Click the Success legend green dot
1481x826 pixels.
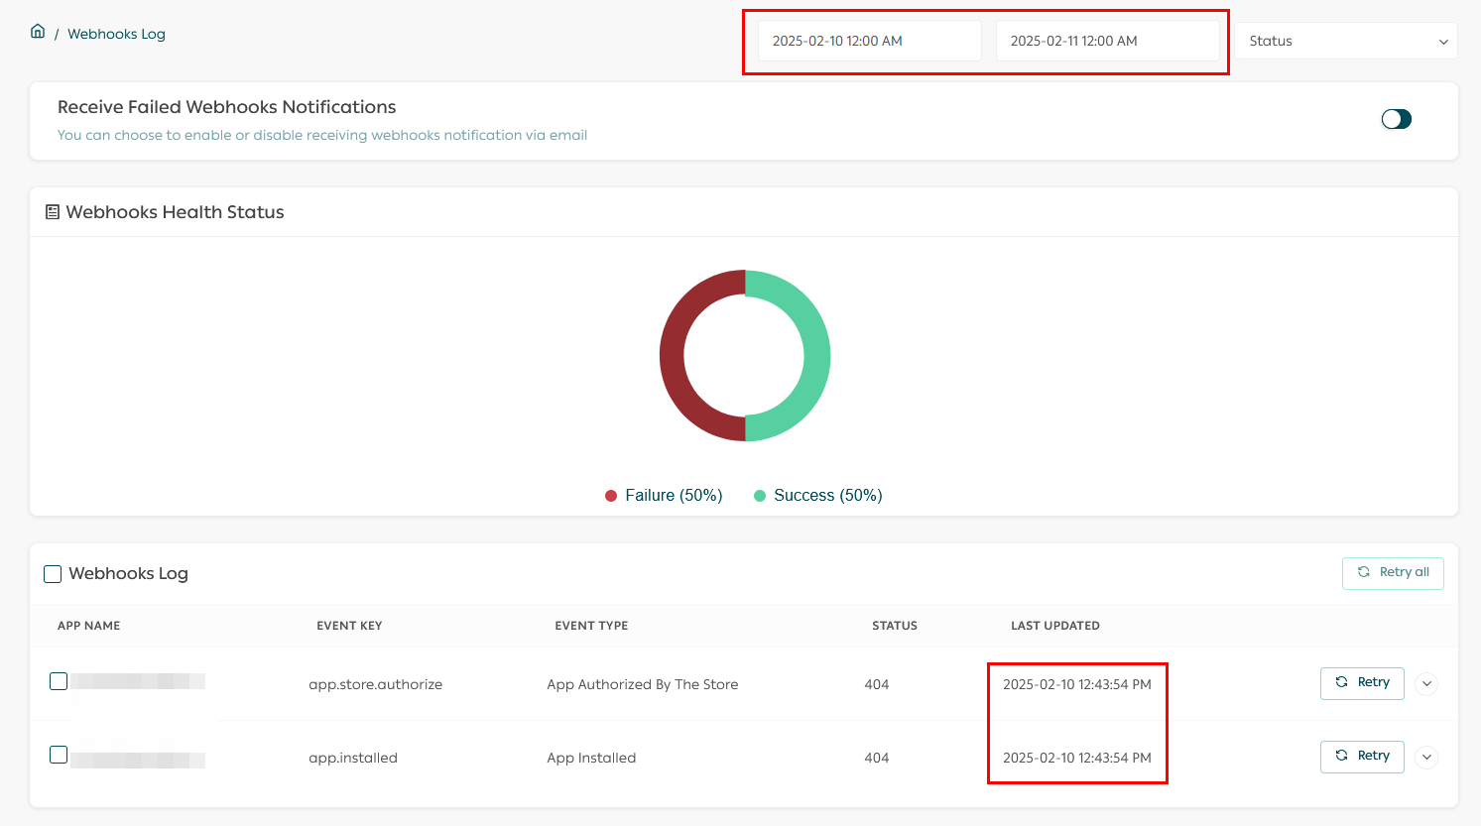click(x=760, y=496)
